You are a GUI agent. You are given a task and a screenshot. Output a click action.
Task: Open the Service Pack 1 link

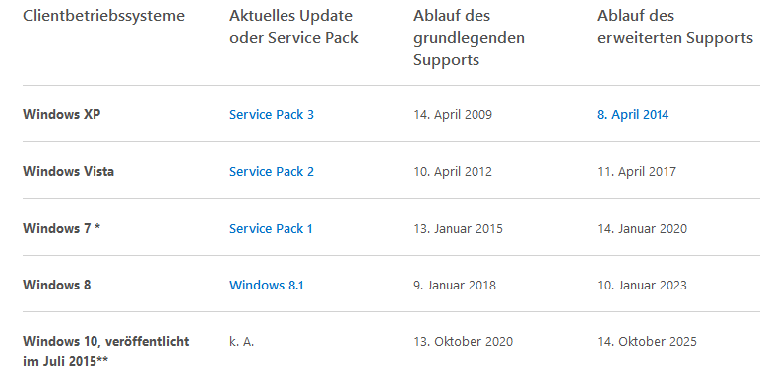click(271, 229)
